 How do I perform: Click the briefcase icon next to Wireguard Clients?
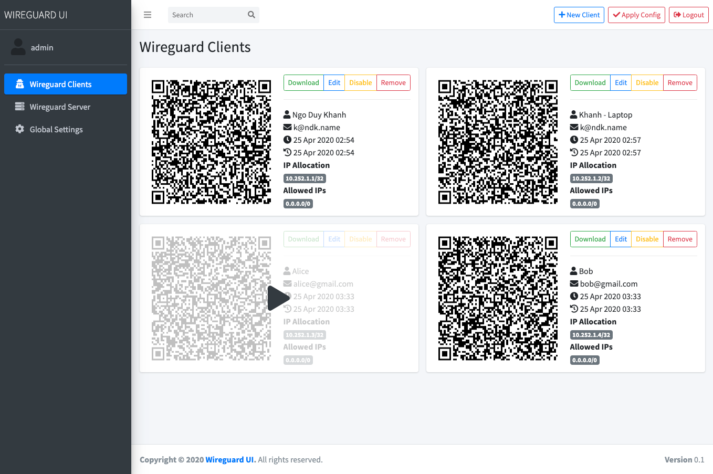(19, 83)
